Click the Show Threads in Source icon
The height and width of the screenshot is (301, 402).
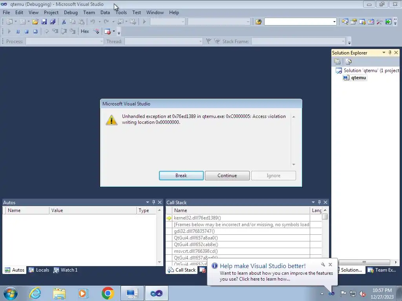(x=97, y=31)
